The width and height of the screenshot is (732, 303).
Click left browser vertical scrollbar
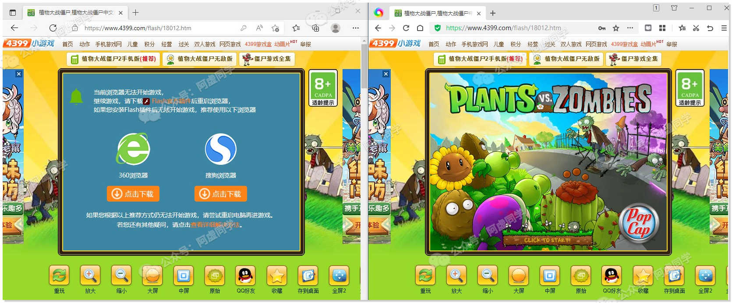point(364,66)
